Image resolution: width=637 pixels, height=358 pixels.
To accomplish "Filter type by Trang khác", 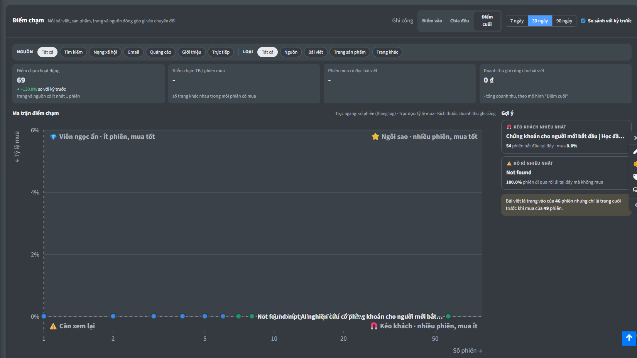I will (x=387, y=52).
